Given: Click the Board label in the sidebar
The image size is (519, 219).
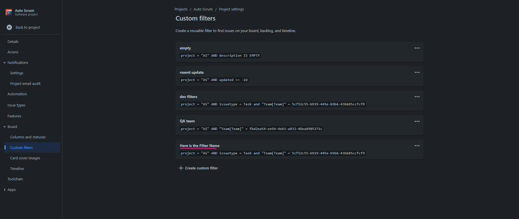Looking at the screenshot, I should tap(12, 127).
